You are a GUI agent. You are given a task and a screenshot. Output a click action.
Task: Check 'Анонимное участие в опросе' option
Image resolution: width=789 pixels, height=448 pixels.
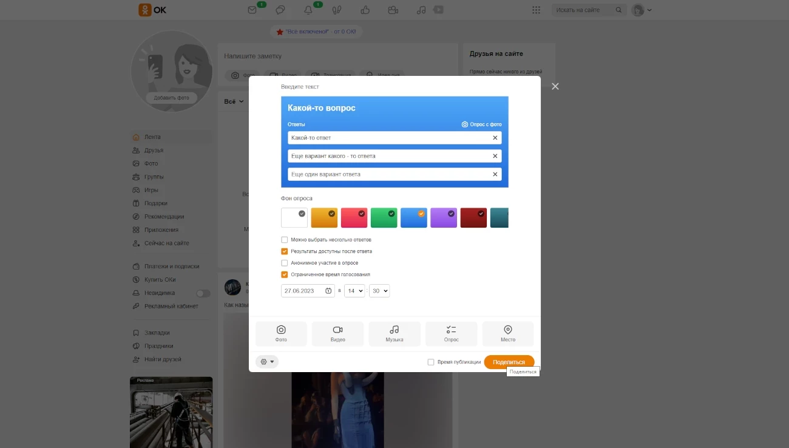coord(285,263)
